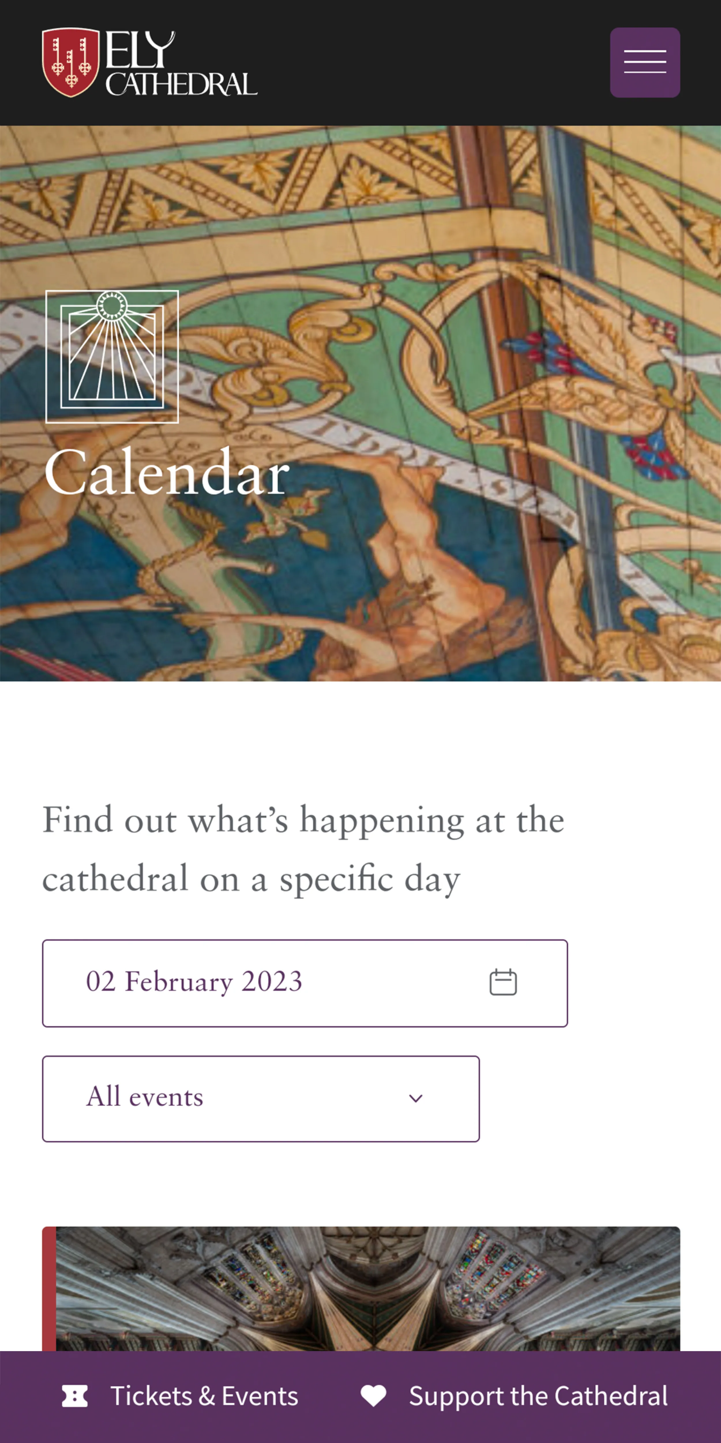Open the Support the Cathedral link
The image size is (721, 1443).
[x=538, y=1396]
